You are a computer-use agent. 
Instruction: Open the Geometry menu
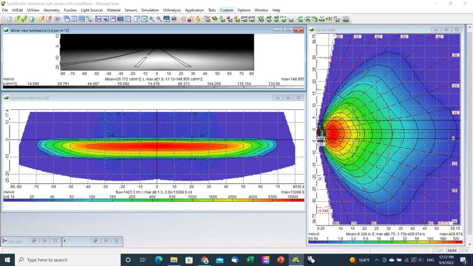(51, 10)
